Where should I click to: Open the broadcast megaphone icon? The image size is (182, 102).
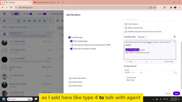click(24, 21)
